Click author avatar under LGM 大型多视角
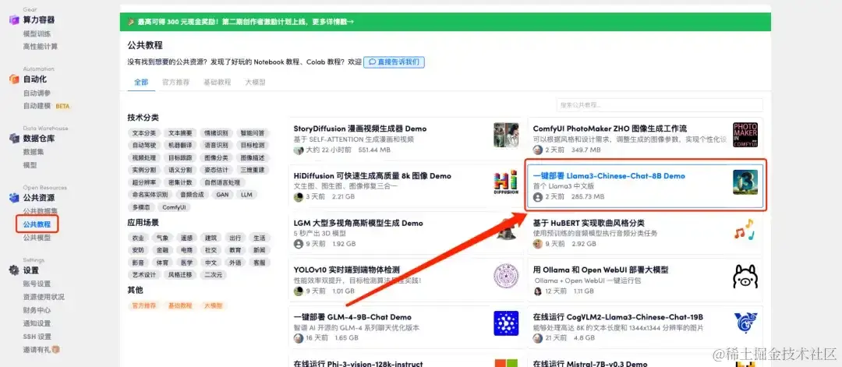842x367 pixels. point(299,244)
